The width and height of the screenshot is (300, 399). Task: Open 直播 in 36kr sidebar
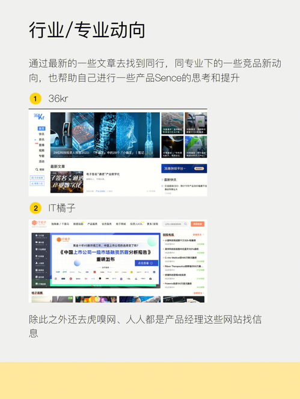pos(41,145)
